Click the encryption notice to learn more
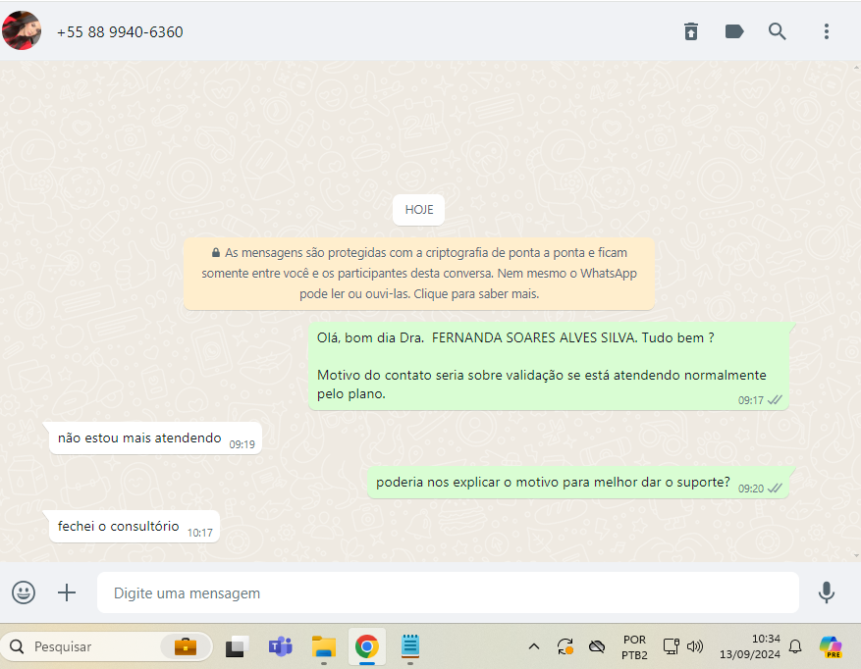 (x=419, y=274)
